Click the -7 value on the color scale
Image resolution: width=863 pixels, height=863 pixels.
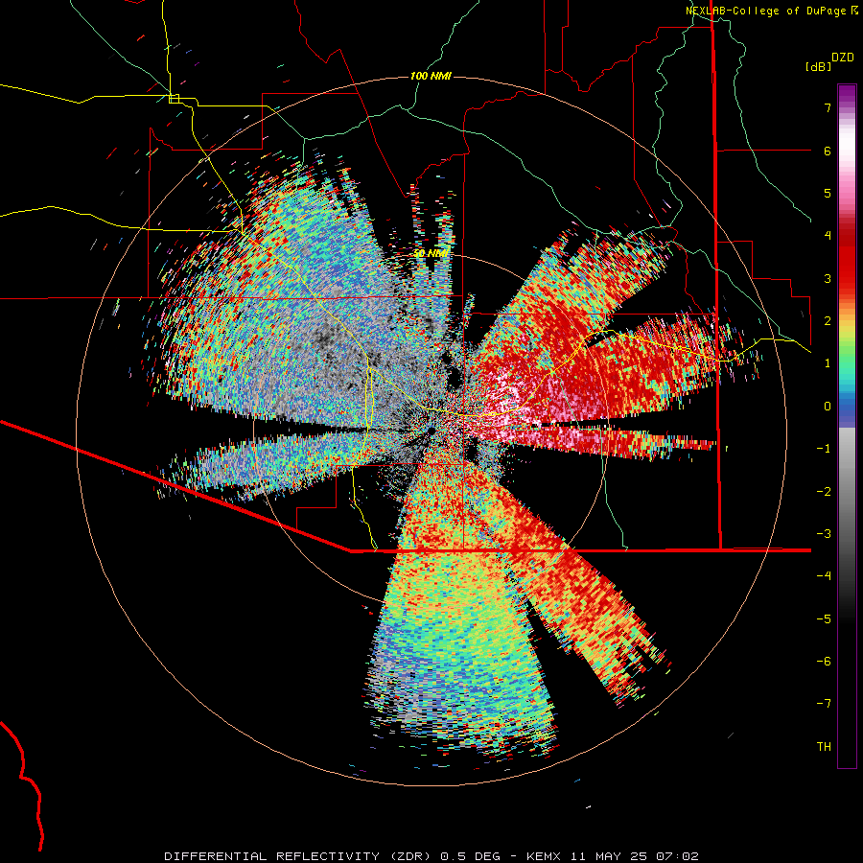pyautogui.click(x=824, y=704)
